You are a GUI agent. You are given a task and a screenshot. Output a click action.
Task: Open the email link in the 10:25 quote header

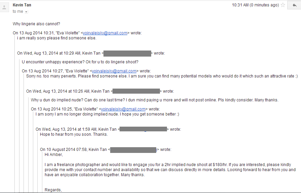pos(123,109)
